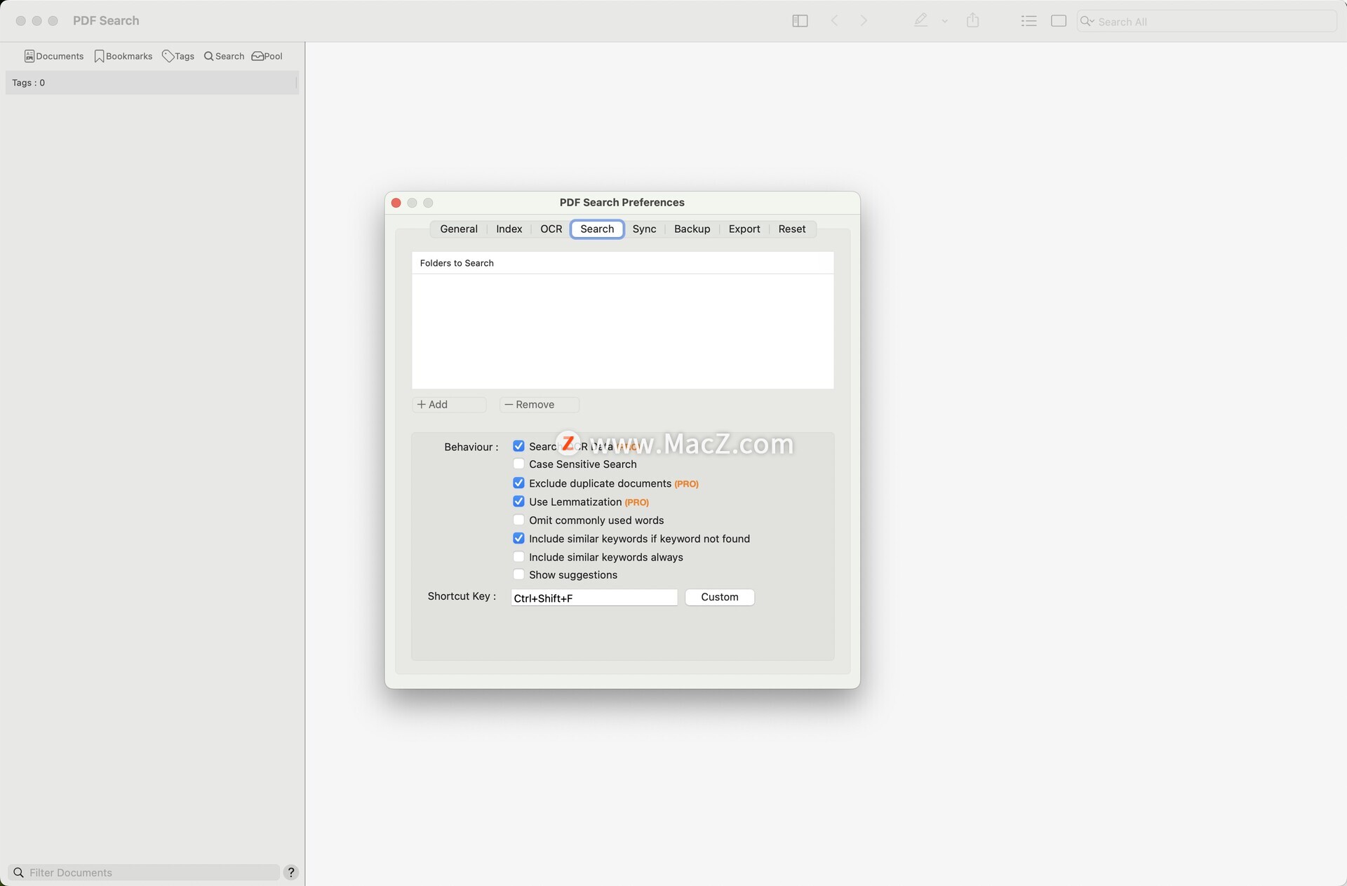Click the Add folder button
The height and width of the screenshot is (886, 1347).
[x=449, y=405]
